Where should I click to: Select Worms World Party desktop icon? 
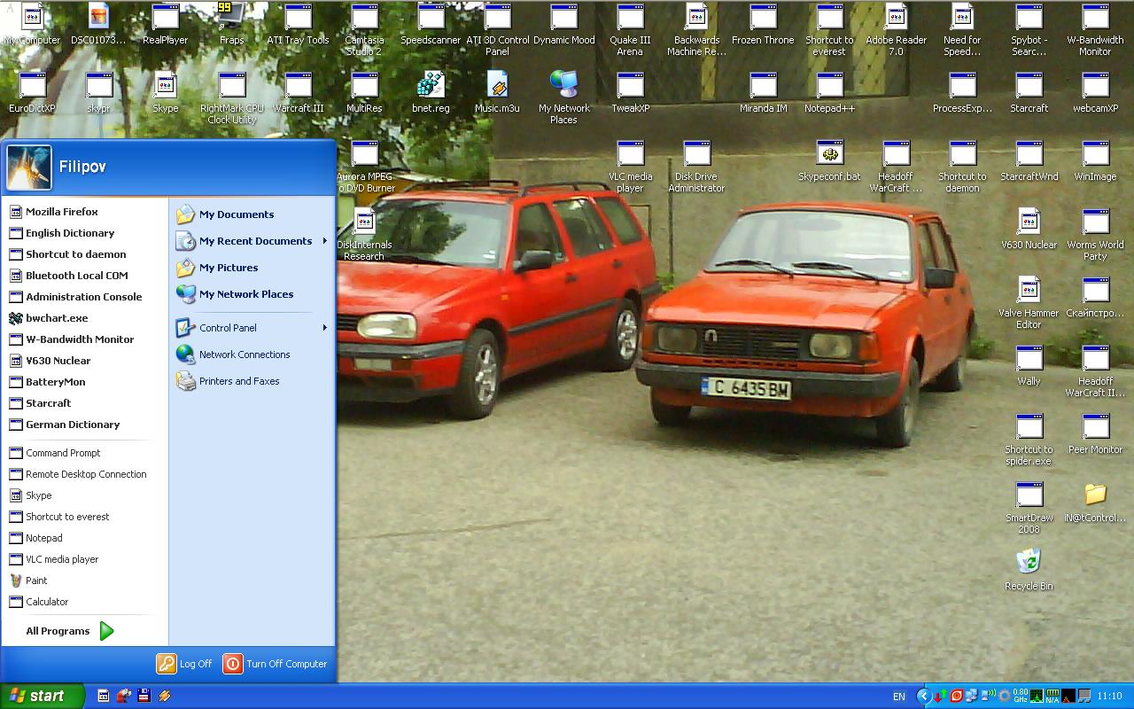pos(1096,235)
